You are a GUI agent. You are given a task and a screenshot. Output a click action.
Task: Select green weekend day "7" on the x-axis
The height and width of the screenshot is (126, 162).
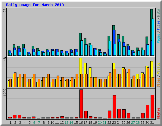pyautogui.click(x=39, y=123)
